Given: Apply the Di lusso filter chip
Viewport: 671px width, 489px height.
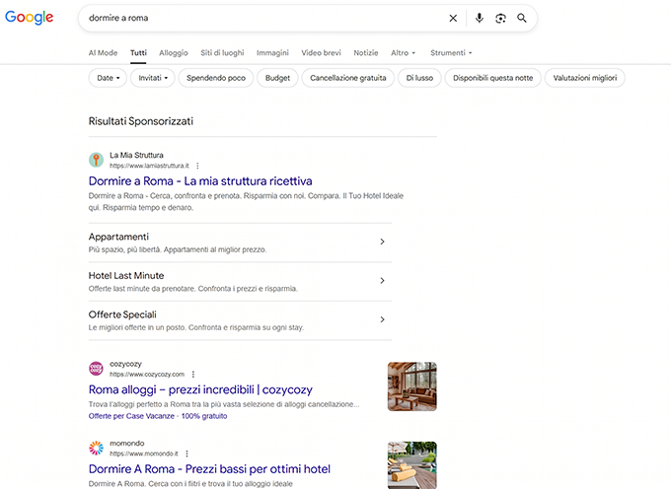Looking at the screenshot, I should (419, 78).
